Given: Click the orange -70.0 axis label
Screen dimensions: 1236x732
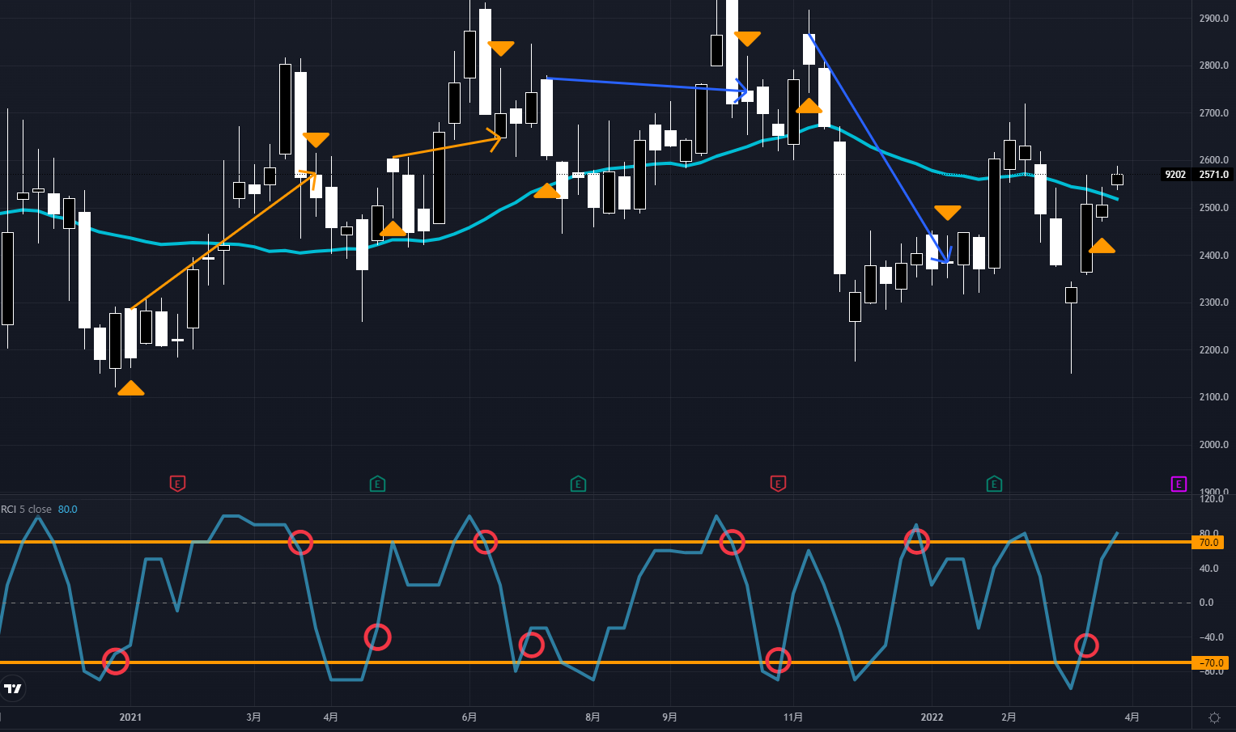Looking at the screenshot, I should pos(1208,663).
